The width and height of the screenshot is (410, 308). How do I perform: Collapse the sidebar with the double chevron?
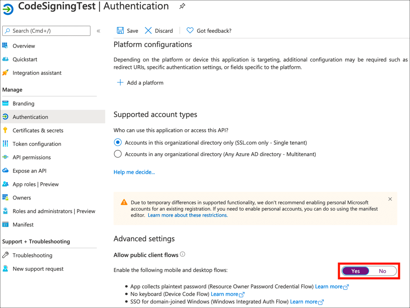(98, 31)
